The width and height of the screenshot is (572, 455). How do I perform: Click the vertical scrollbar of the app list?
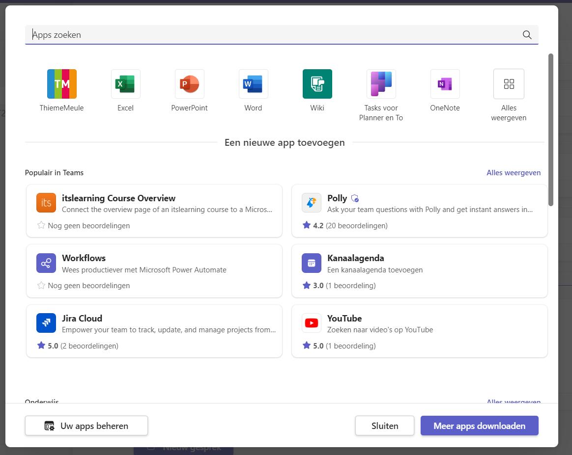(551, 130)
